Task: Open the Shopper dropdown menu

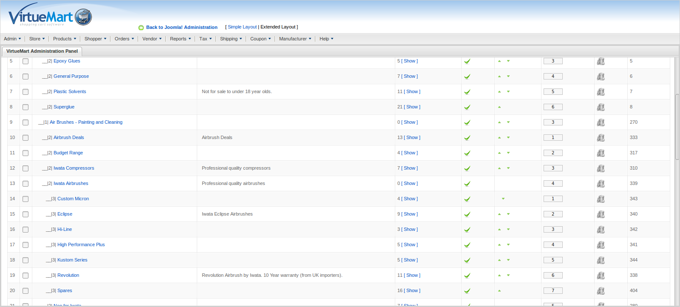Action: [95, 39]
